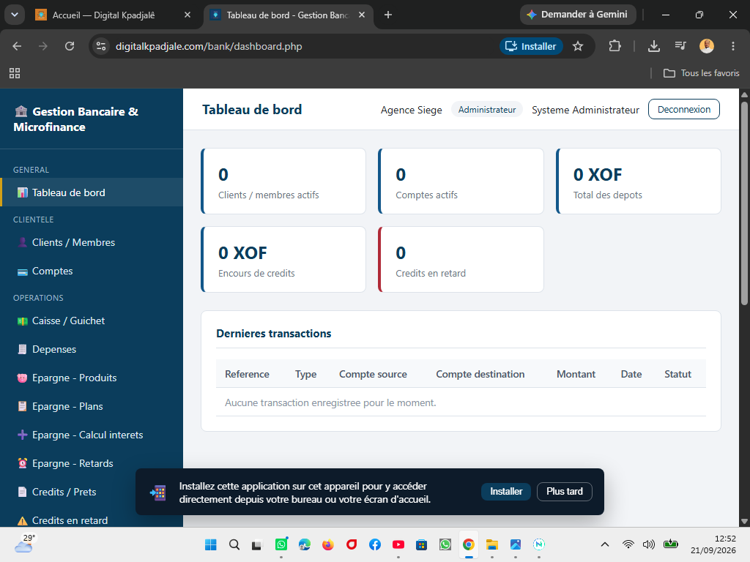This screenshot has height=562, width=750.
Task: Click Installer in the install banner
Action: pyautogui.click(x=505, y=491)
